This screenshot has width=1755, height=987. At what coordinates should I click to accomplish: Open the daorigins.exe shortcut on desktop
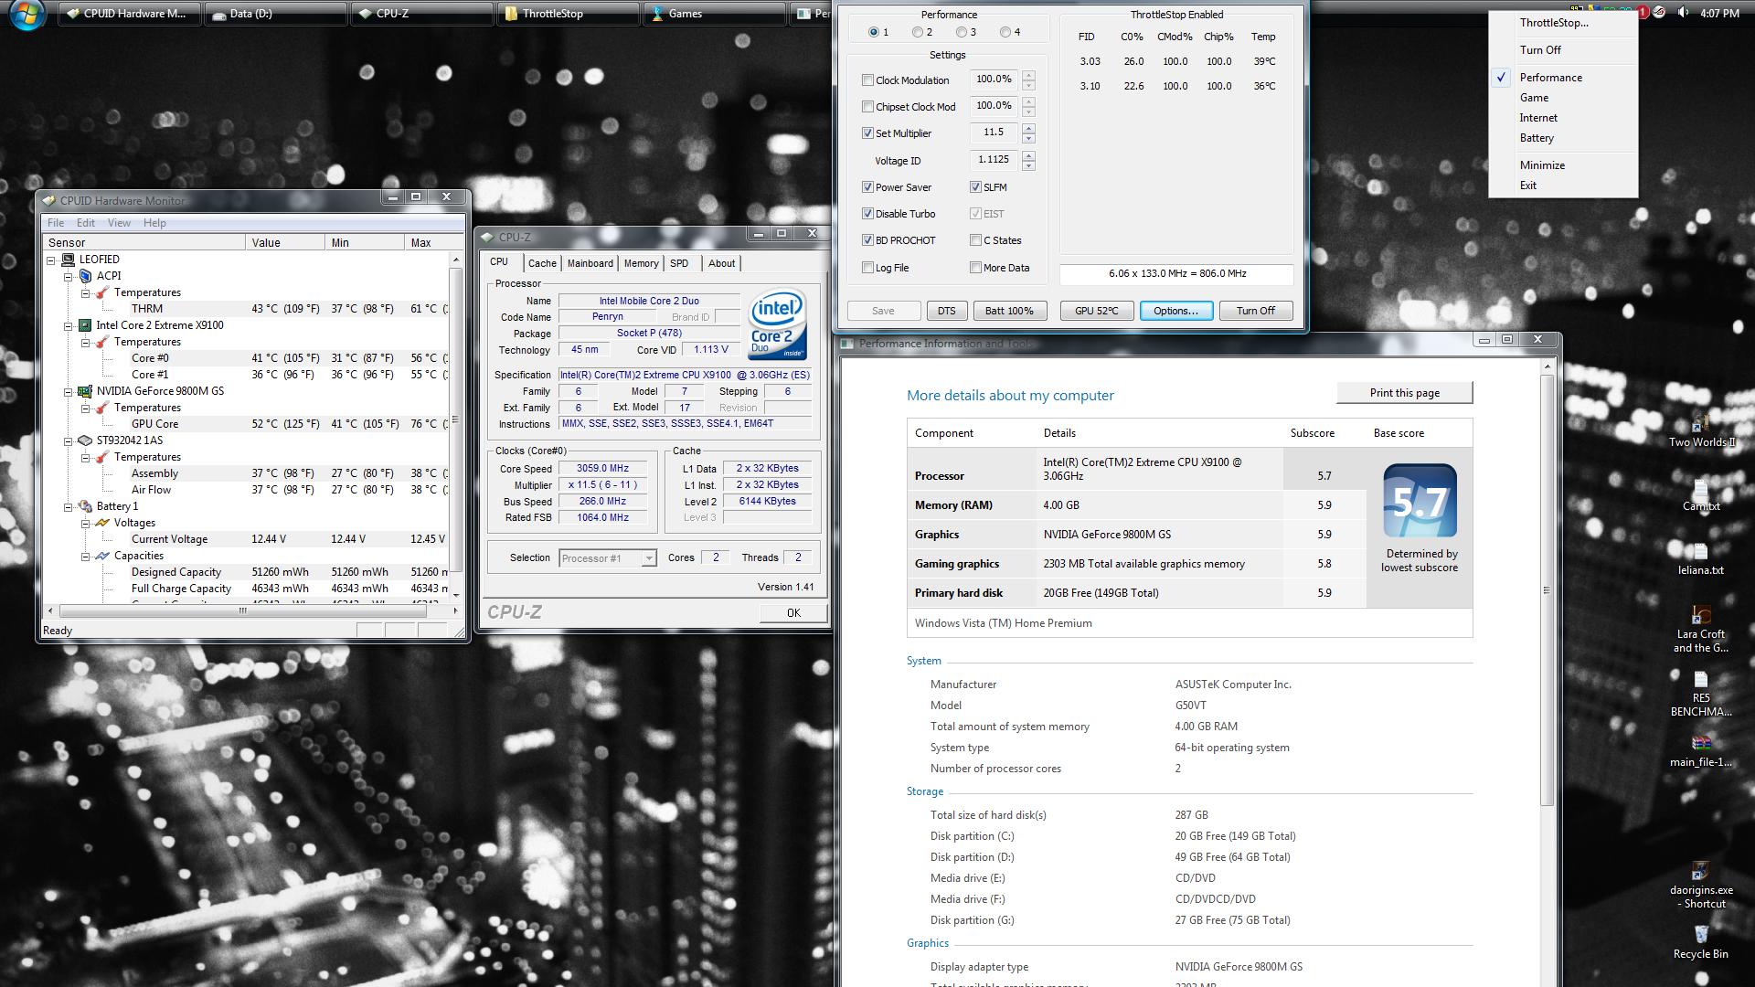(x=1700, y=885)
